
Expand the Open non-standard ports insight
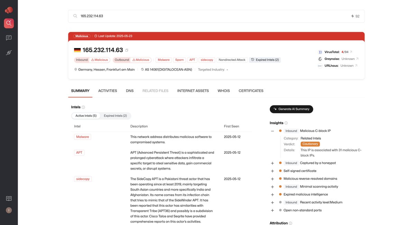(273, 210)
